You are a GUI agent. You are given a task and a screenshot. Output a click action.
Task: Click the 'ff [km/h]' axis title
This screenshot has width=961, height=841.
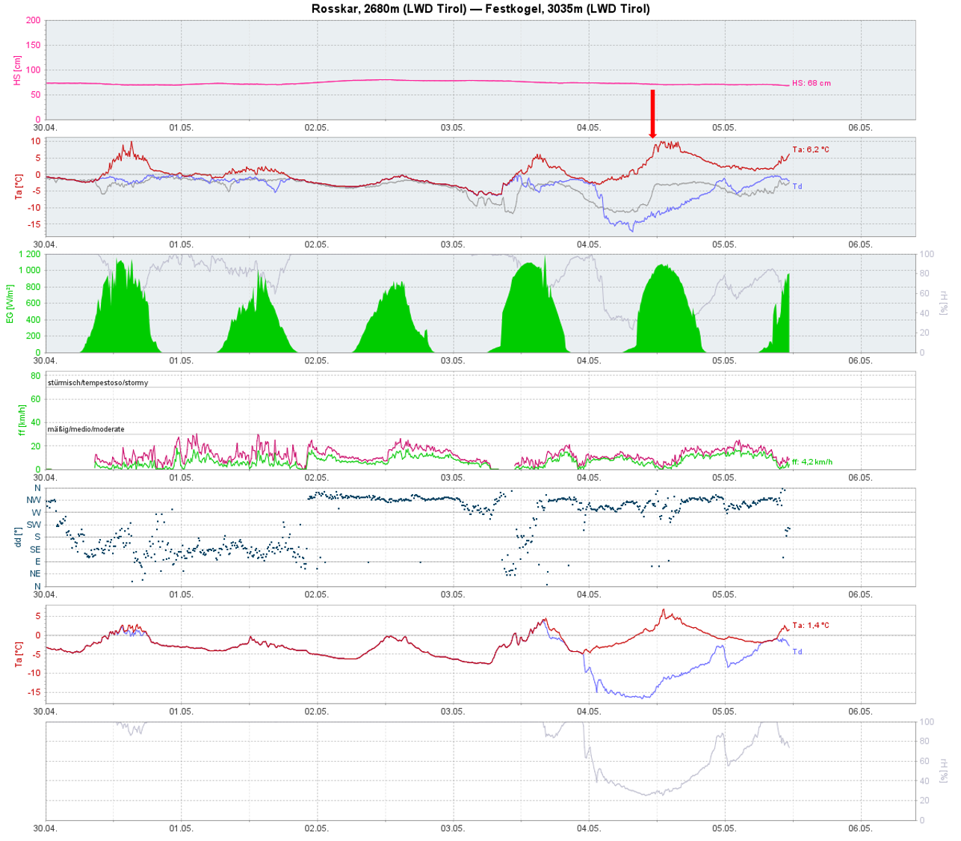[22, 420]
